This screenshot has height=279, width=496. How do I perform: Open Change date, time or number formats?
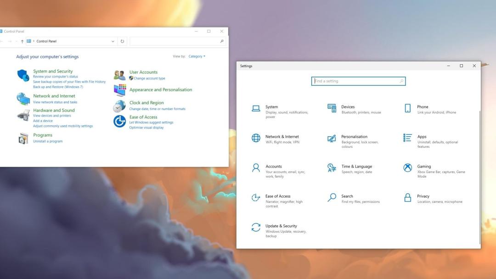[157, 109]
